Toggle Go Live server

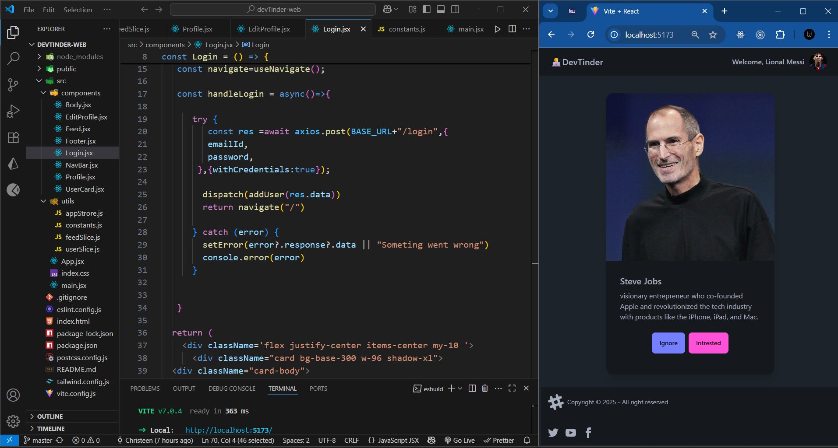[x=460, y=440]
